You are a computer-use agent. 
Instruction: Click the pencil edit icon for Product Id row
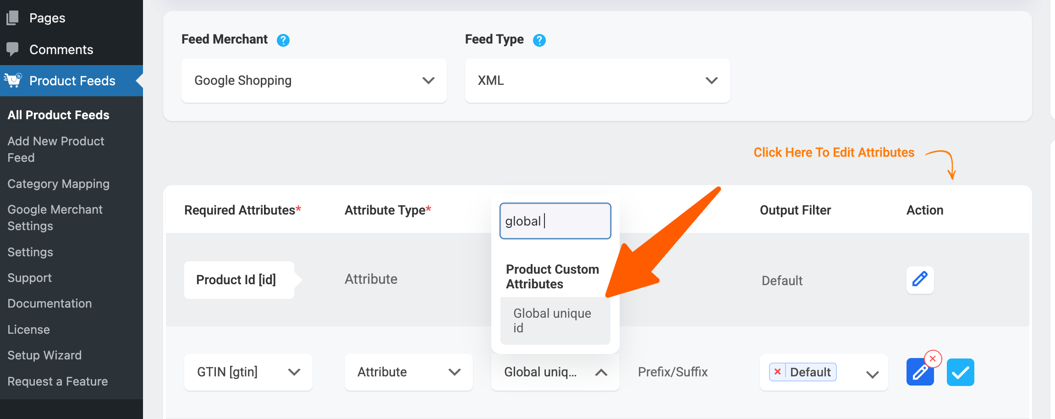(920, 280)
